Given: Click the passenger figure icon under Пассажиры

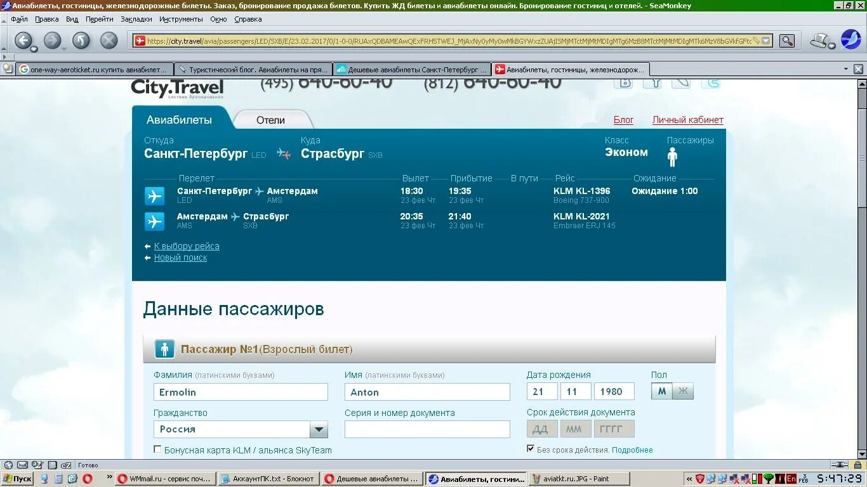Looking at the screenshot, I should coord(672,156).
